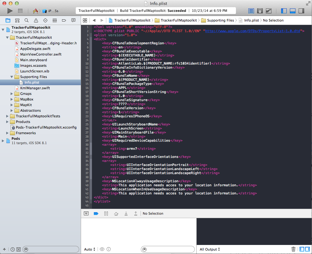This screenshot has height=254, width=312.
Task: Click No Selection in jump bar
Action: click(x=273, y=20)
